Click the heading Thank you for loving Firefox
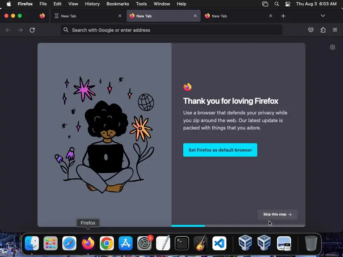 [231, 101]
